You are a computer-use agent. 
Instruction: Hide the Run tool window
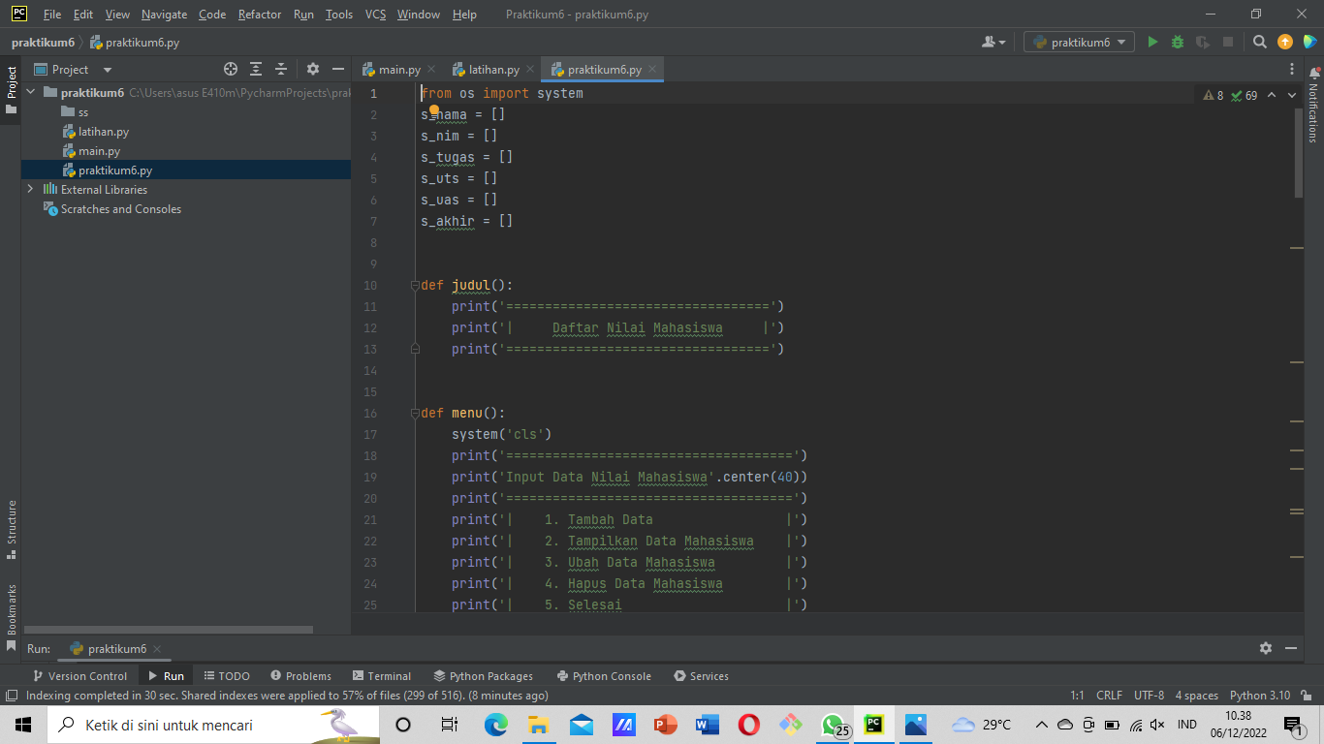point(1291,648)
